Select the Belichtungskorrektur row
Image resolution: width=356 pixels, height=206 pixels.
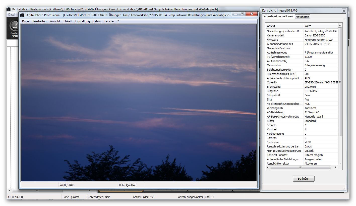[302, 70]
